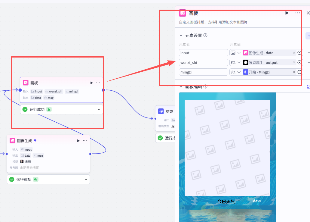The width and height of the screenshot is (310, 222).
Task: Open variable picker for input row
Action: coord(299,53)
